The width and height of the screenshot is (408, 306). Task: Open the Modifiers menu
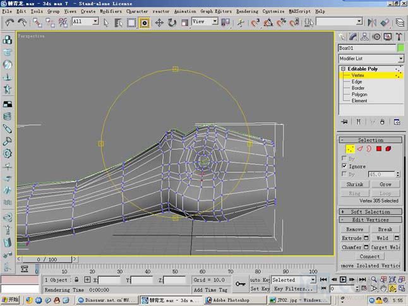111,11
